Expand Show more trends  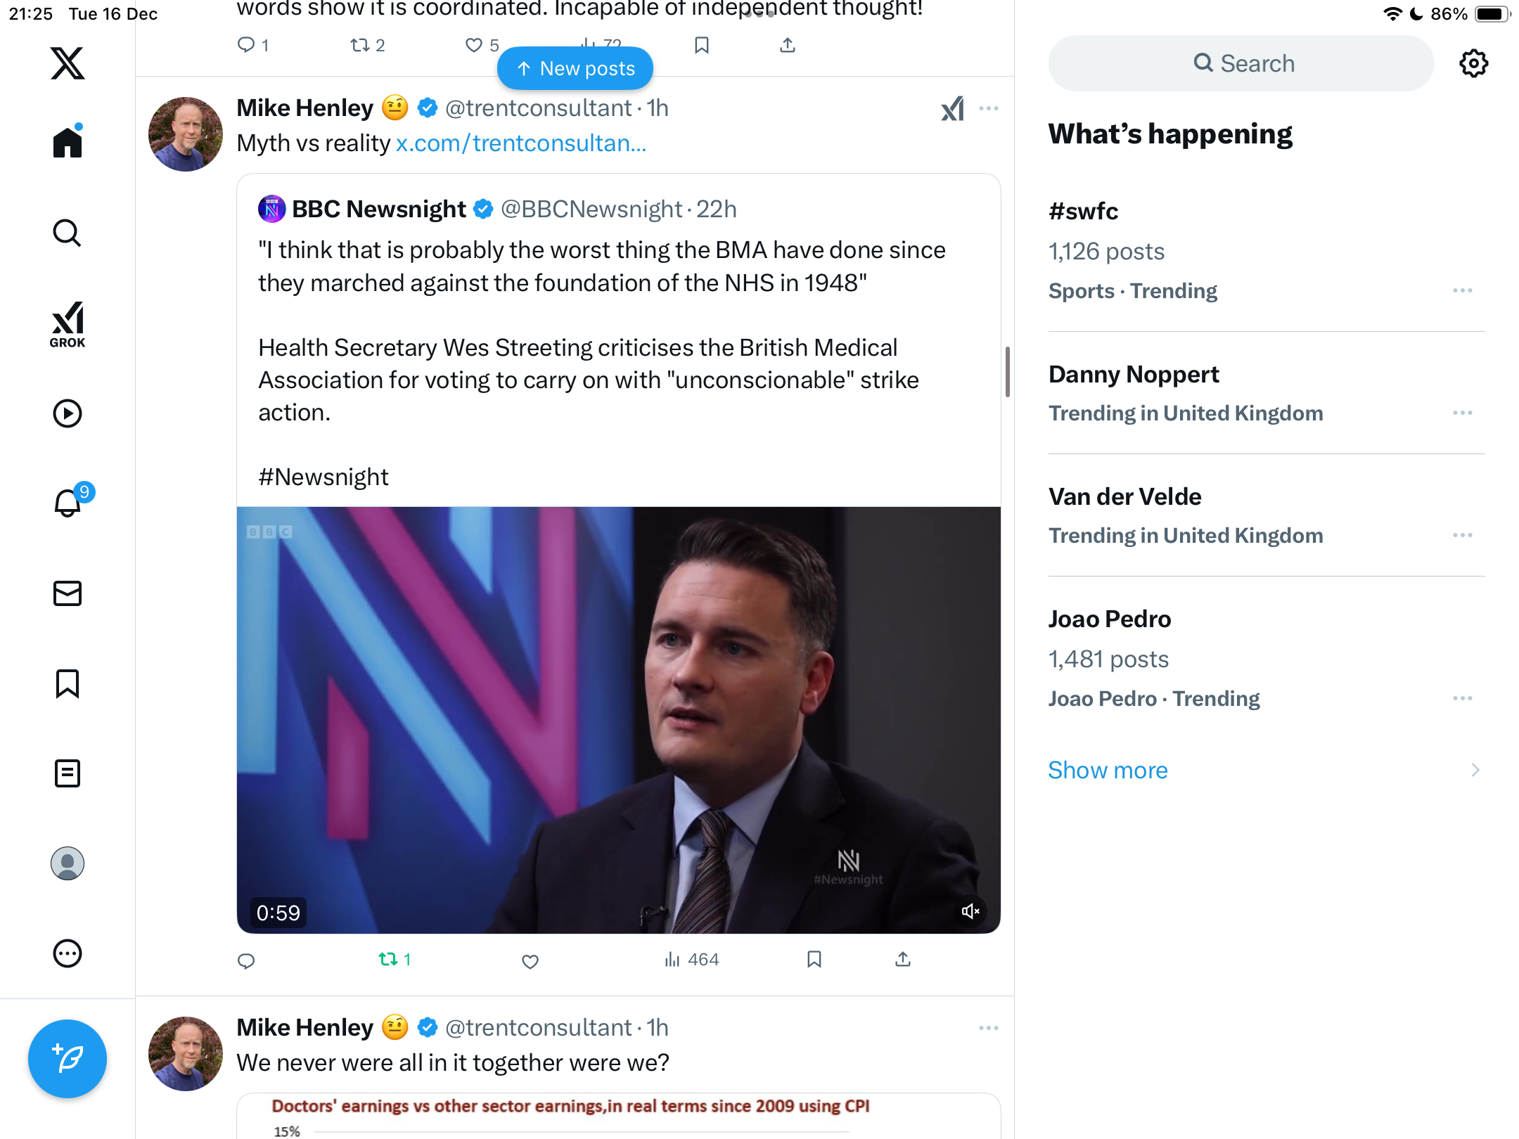click(x=1108, y=770)
